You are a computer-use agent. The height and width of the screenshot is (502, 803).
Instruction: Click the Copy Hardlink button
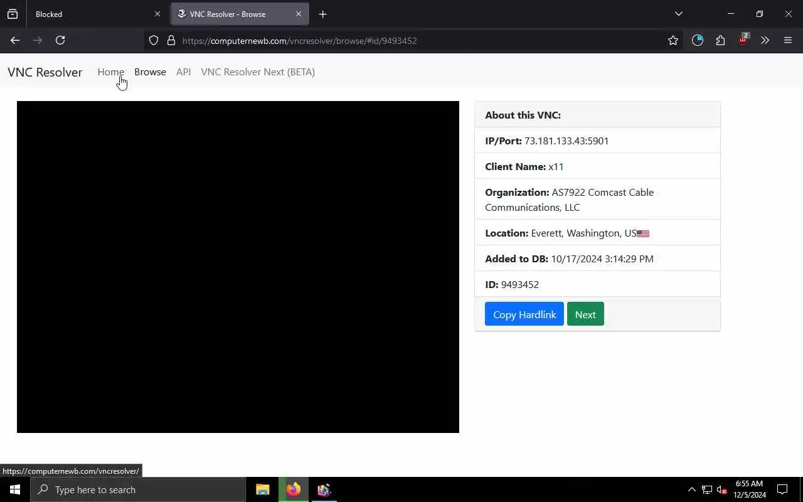[524, 314]
